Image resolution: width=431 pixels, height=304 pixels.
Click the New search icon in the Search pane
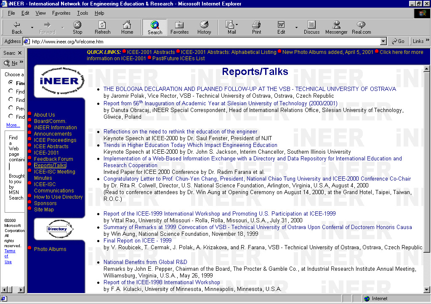pyautogui.click(x=7, y=63)
